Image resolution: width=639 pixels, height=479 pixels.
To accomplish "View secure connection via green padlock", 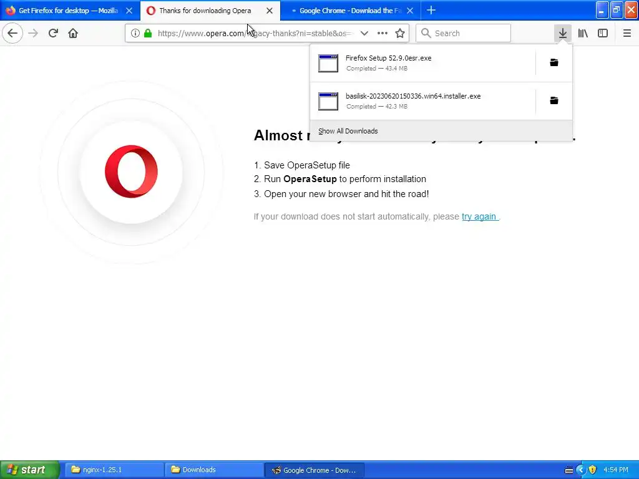I will pos(148,33).
